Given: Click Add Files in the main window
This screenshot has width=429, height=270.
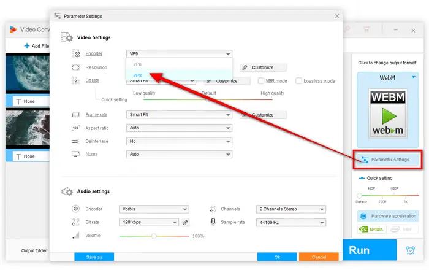Looking at the screenshot, I should click(37, 46).
